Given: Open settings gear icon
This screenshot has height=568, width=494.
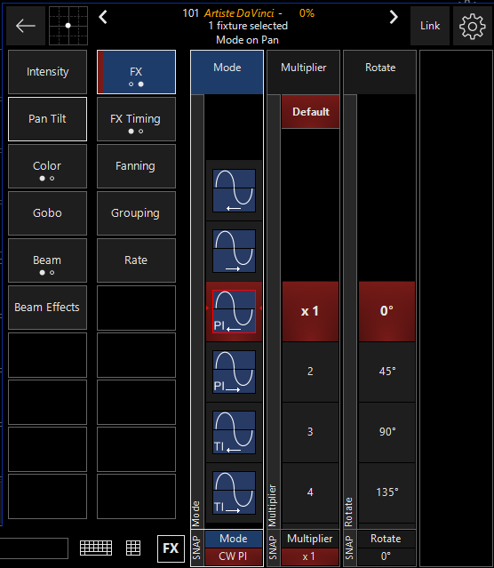Looking at the screenshot, I should [473, 26].
